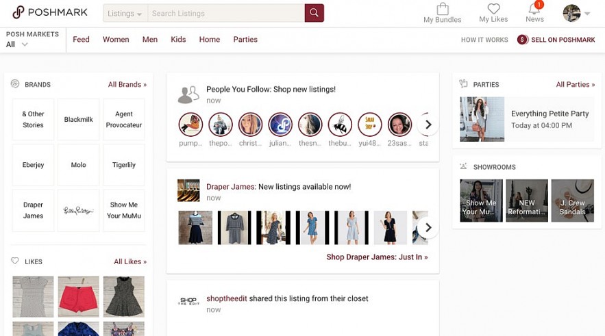The width and height of the screenshot is (605, 336).
Task: Click inside the Search Listings field
Action: click(x=226, y=13)
